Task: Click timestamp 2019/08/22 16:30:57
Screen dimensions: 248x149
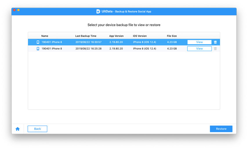Action: pyautogui.click(x=88, y=42)
